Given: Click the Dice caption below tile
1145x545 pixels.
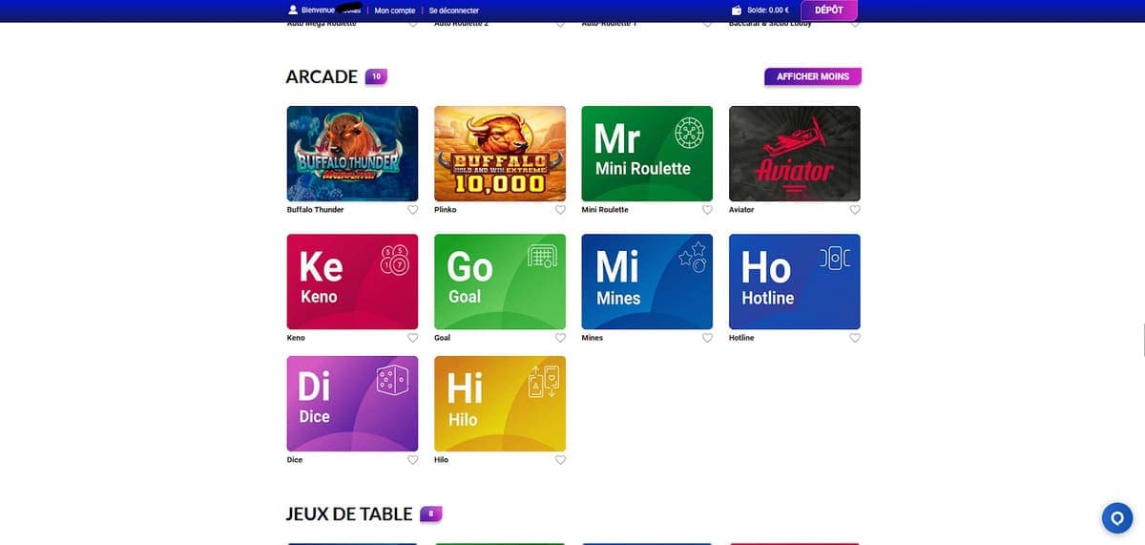Looking at the screenshot, I should click(295, 460).
